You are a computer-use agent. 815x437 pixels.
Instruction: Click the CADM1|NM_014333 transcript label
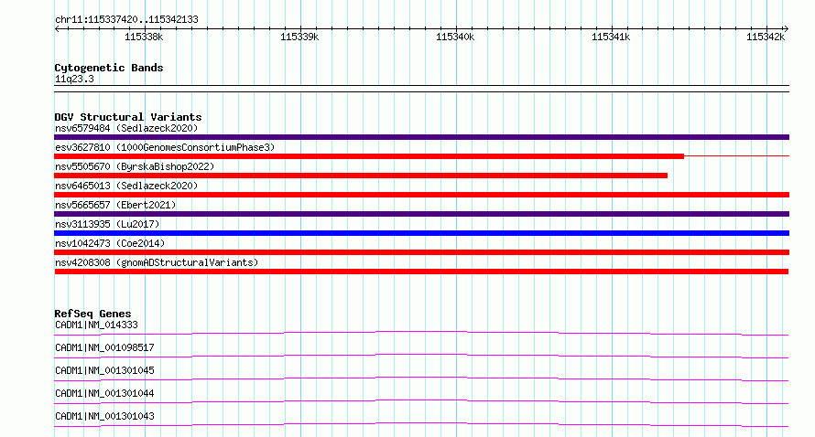(x=96, y=325)
